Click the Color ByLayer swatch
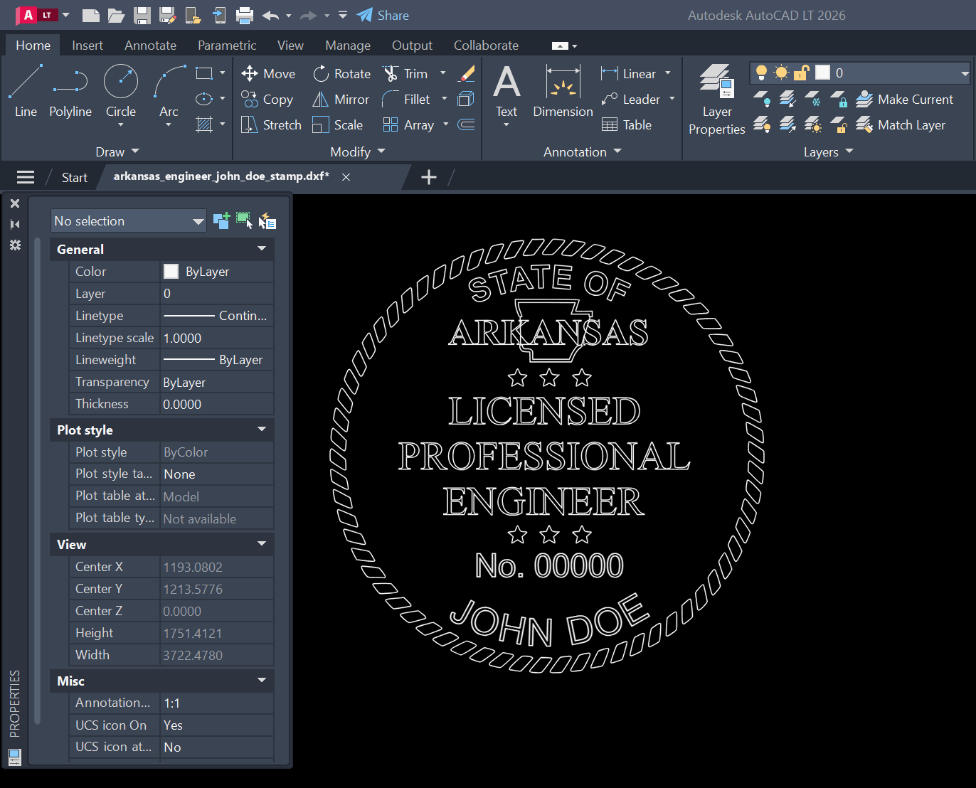Viewport: 976px width, 788px height. 171,271
